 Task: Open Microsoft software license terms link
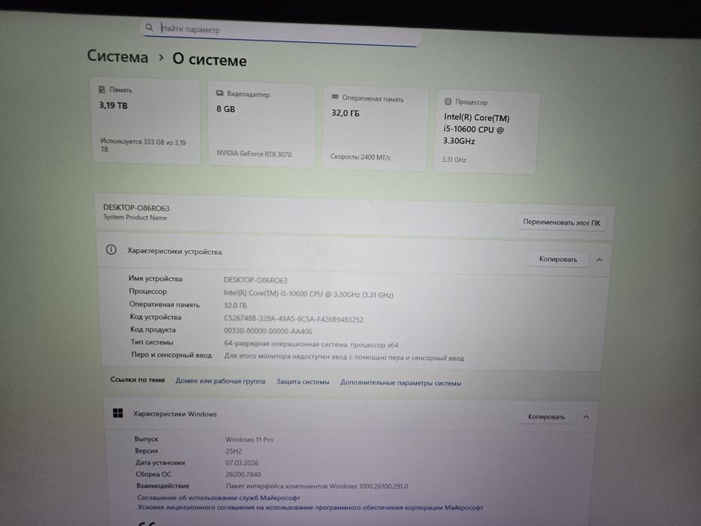(x=310, y=508)
